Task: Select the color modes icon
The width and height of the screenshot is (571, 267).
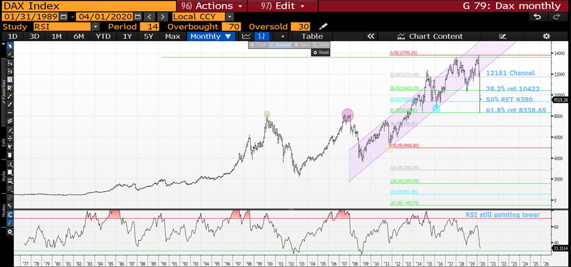Action: click(x=10, y=224)
